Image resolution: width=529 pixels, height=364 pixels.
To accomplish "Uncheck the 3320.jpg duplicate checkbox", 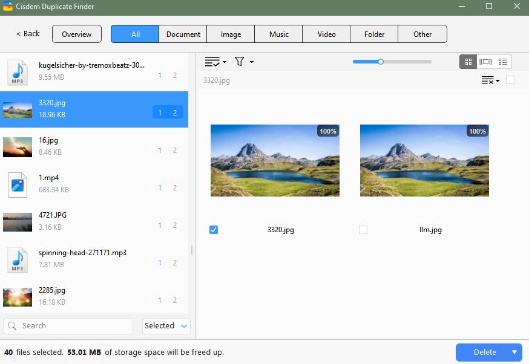I will pos(214,230).
